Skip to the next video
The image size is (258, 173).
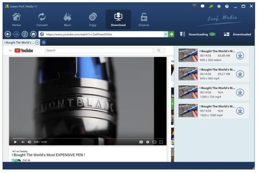23,142
